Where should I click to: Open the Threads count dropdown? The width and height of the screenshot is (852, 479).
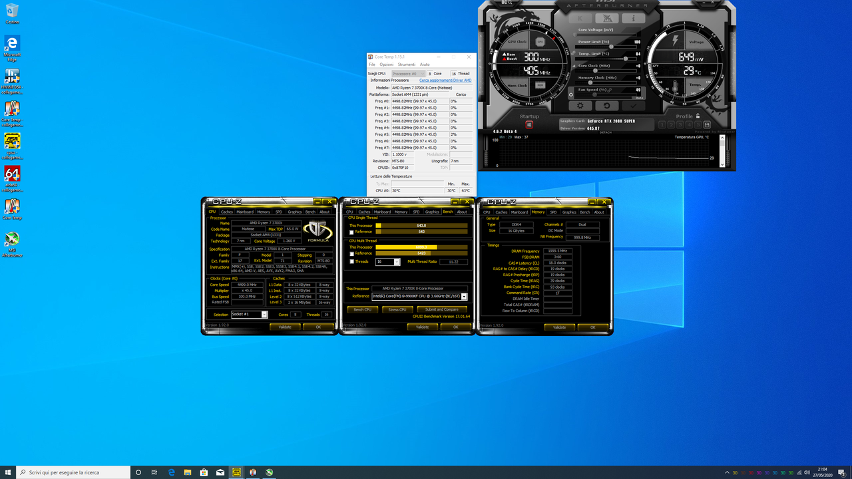point(397,262)
